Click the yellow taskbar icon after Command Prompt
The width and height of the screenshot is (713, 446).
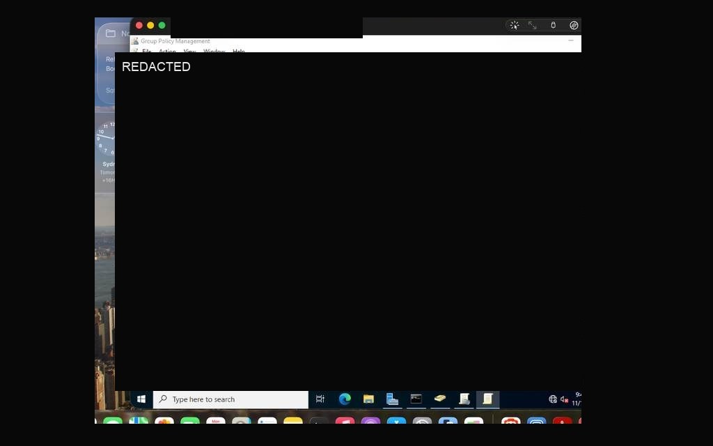click(x=440, y=399)
